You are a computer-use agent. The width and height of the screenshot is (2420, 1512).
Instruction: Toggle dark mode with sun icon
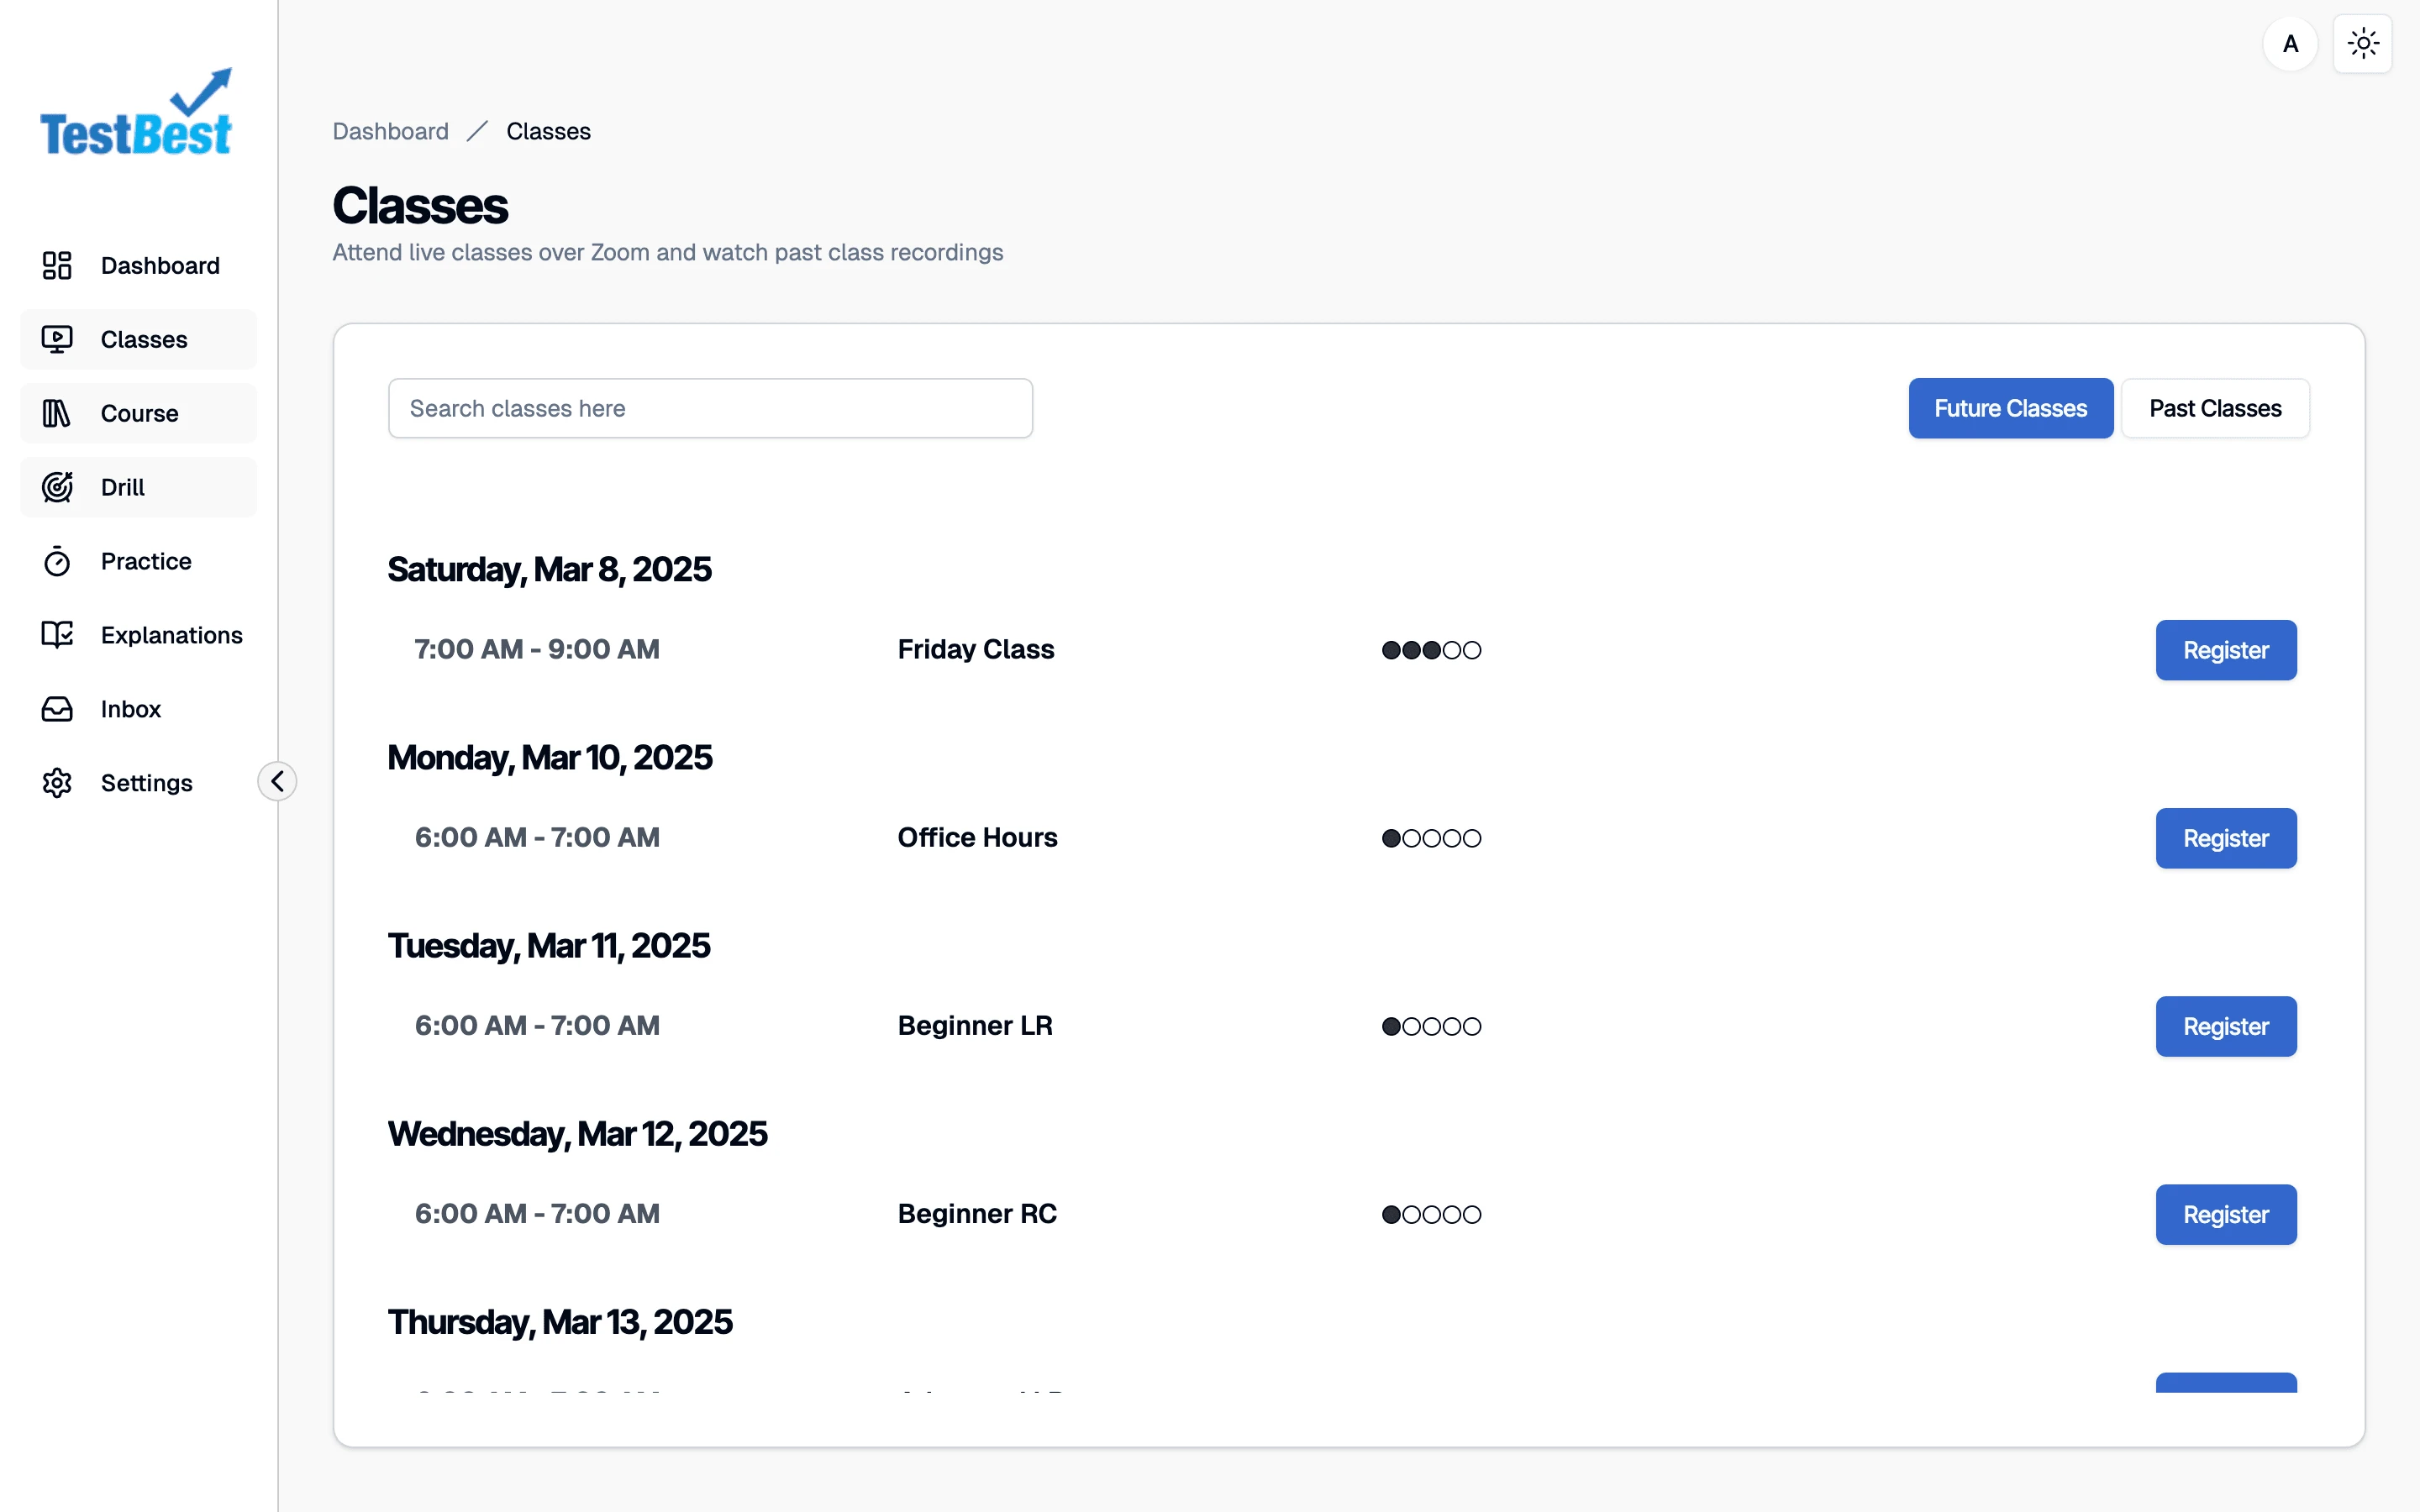point(2365,44)
